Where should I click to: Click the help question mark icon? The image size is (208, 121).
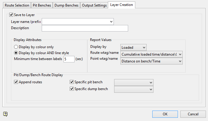(5, 114)
